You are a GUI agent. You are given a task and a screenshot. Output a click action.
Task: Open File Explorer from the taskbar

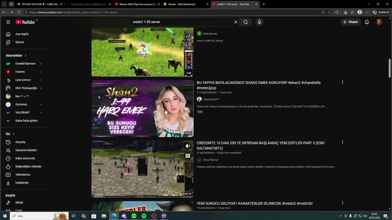pyautogui.click(x=104, y=216)
